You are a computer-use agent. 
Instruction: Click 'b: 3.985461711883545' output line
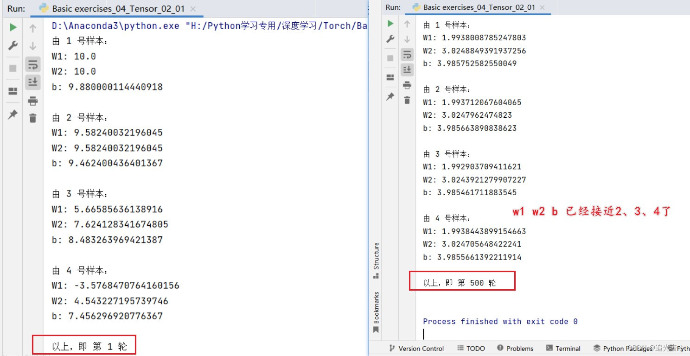[470, 192]
